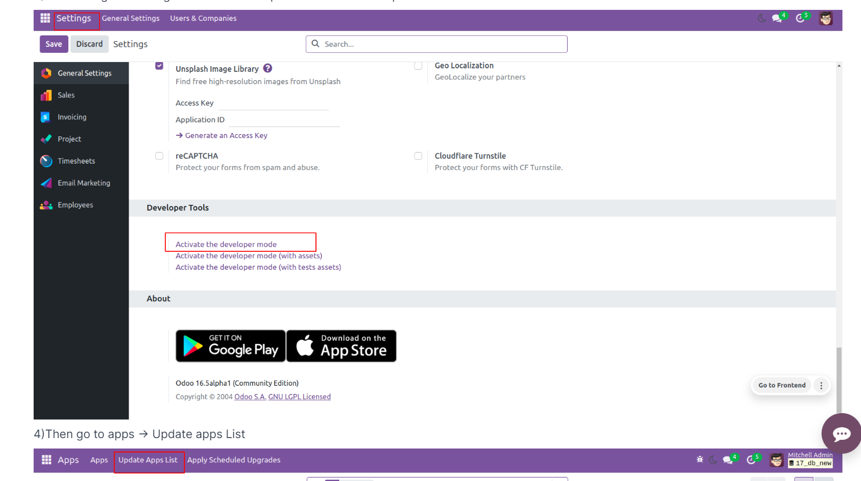Open the live chat bubble widget
Viewport: 861px width, 481px height.
[x=841, y=433]
